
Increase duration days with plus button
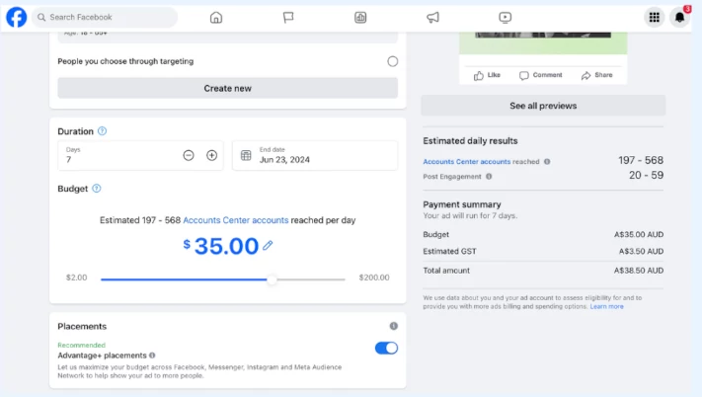(211, 155)
